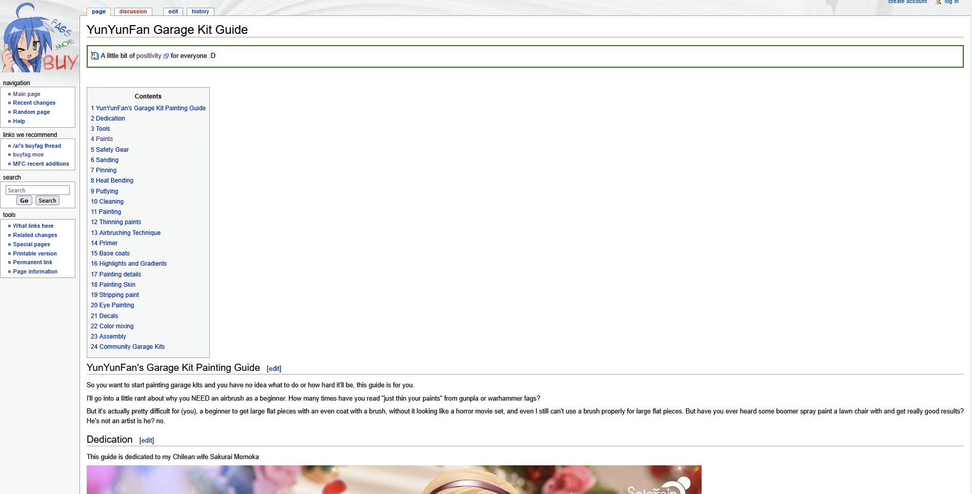Screen dimensions: 972x494
Task: Jump to Painting Skin section
Action: [113, 285]
